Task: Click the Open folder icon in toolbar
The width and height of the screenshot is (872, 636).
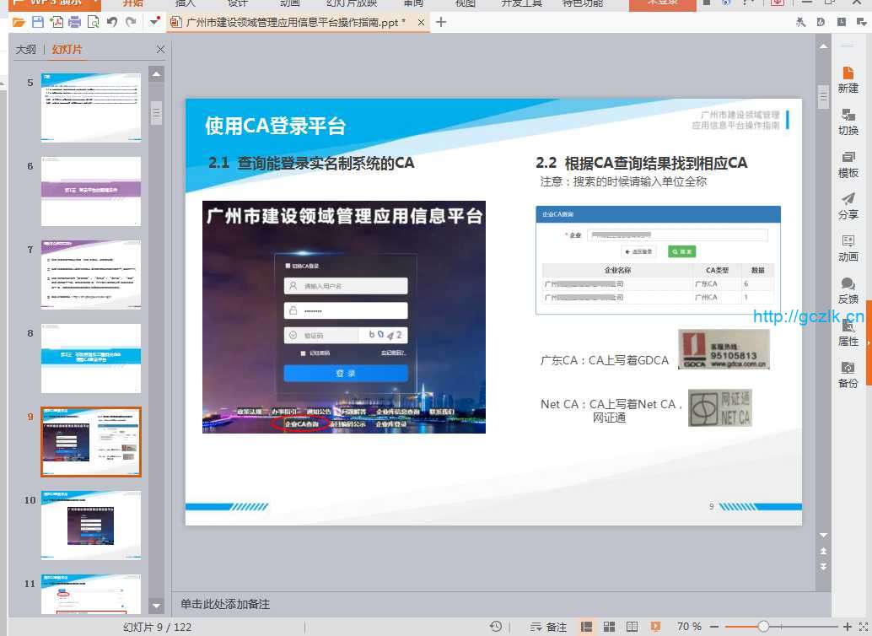Action: point(18,22)
